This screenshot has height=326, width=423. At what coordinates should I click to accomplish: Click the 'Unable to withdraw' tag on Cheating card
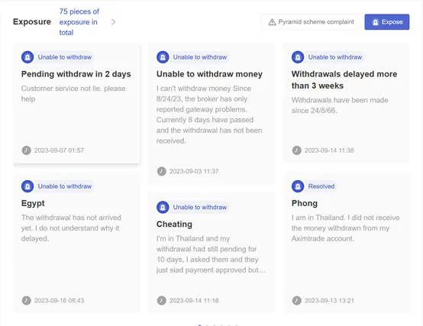pos(200,208)
